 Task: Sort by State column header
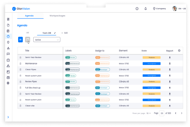(x=144, y=51)
